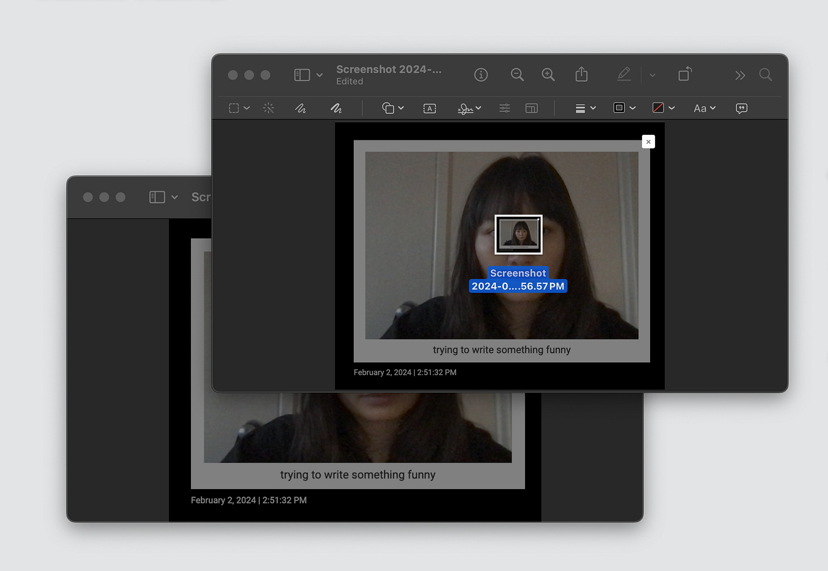Open the Adjust Color sliders tool
This screenshot has width=828, height=571.
(x=504, y=108)
